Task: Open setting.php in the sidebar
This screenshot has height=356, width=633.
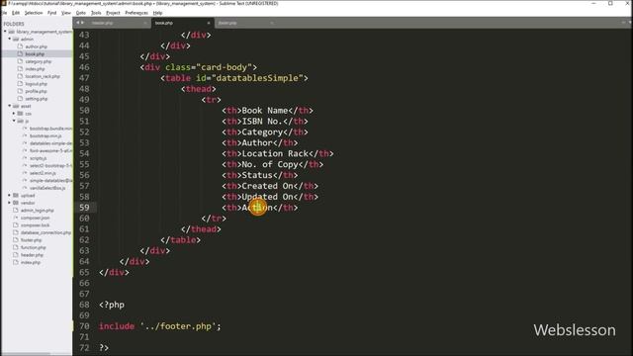Action: pyautogui.click(x=36, y=99)
